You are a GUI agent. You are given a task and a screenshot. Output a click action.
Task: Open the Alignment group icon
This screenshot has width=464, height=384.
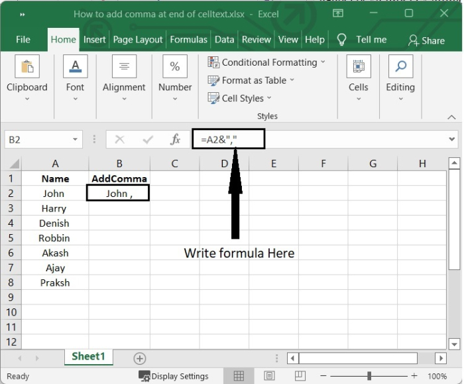pyautogui.click(x=124, y=66)
